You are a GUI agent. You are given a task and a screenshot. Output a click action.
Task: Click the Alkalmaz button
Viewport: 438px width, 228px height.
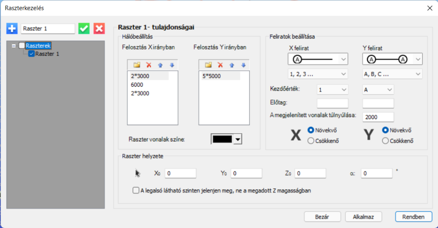click(364, 217)
